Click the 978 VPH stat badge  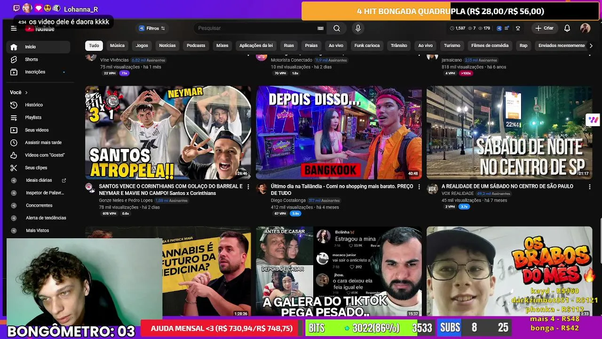click(110, 214)
